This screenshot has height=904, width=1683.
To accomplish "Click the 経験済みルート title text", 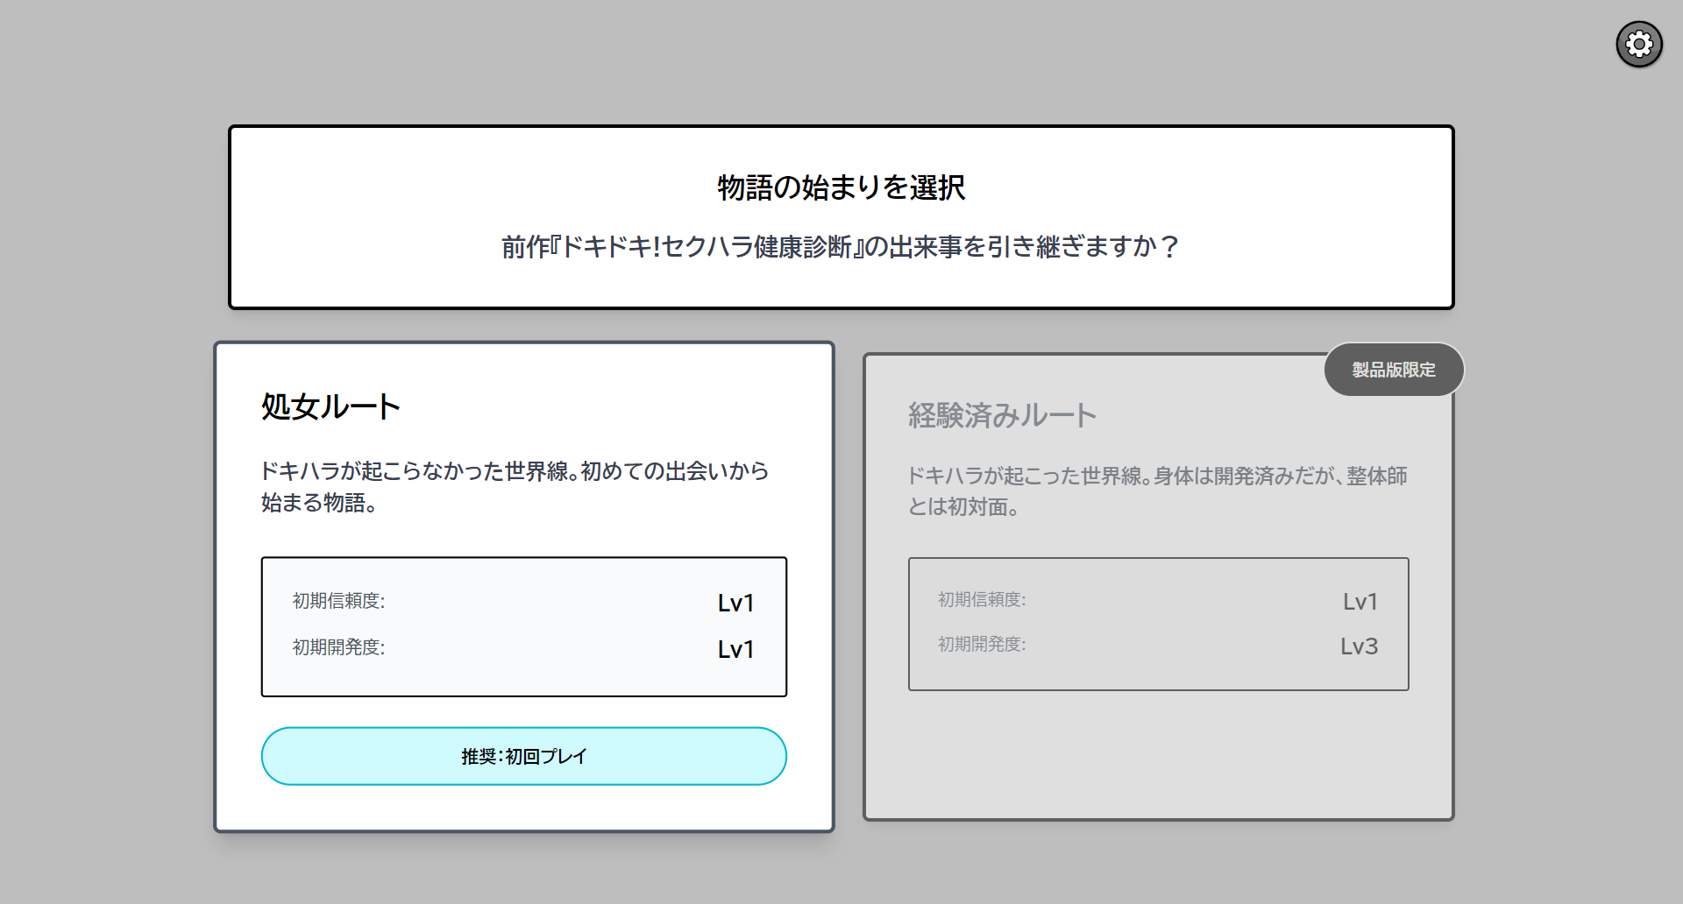I will [x=1002, y=415].
